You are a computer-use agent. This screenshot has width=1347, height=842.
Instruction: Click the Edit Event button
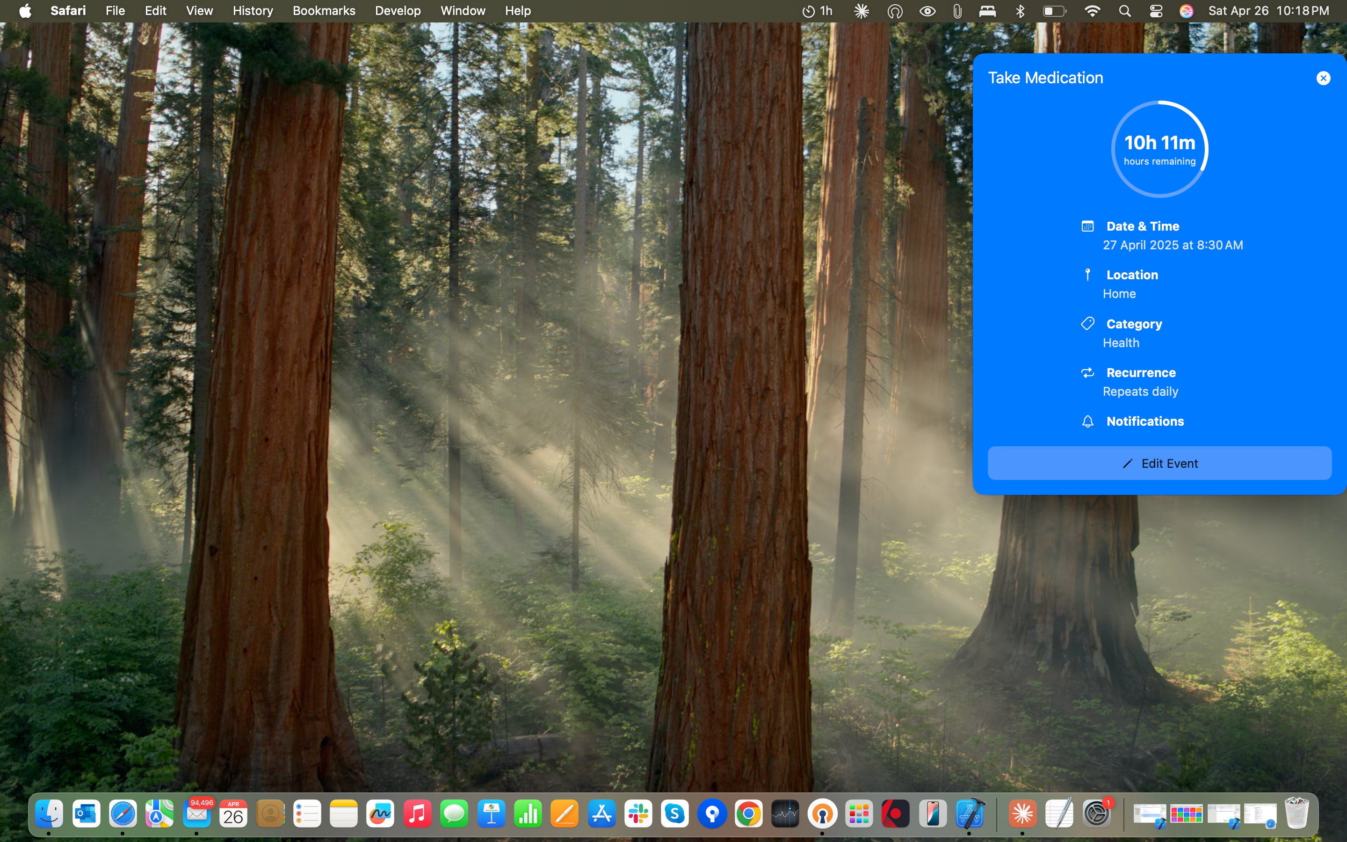click(x=1159, y=463)
